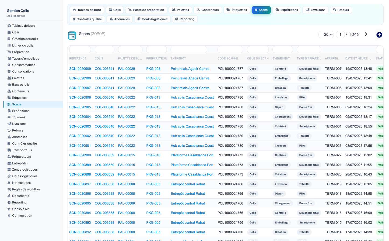
Task: Open the COL-003540 link in row SCN-0020906
Action: (x=104, y=98)
